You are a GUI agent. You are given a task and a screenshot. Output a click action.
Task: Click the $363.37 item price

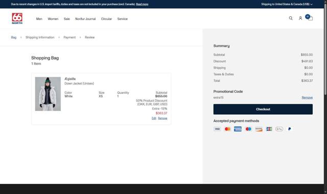pyautogui.click(x=161, y=113)
